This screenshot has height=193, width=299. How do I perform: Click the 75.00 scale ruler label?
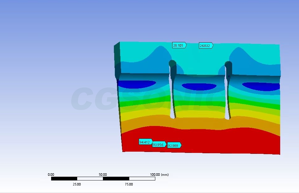coord(129,184)
